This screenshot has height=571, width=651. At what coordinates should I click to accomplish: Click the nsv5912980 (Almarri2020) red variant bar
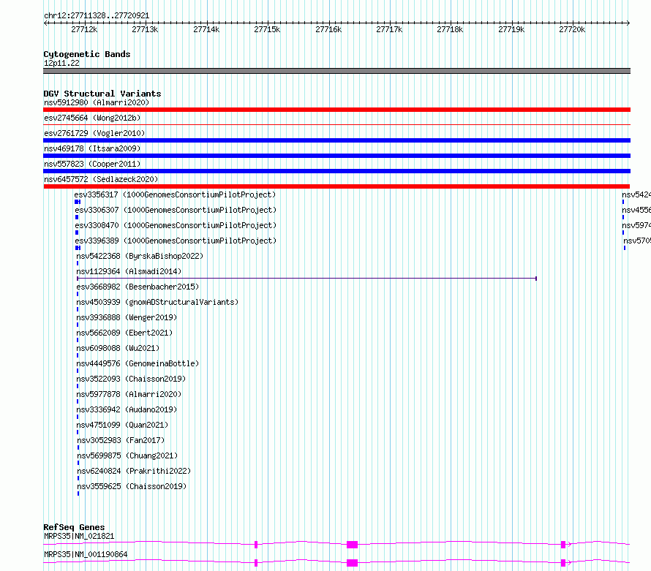click(x=336, y=110)
